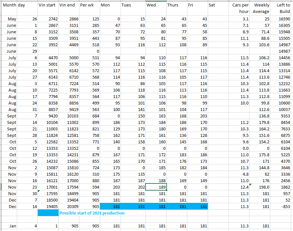Click the 'Possible start of 2021 production' note
293x231 pixels.
[x=92, y=213]
